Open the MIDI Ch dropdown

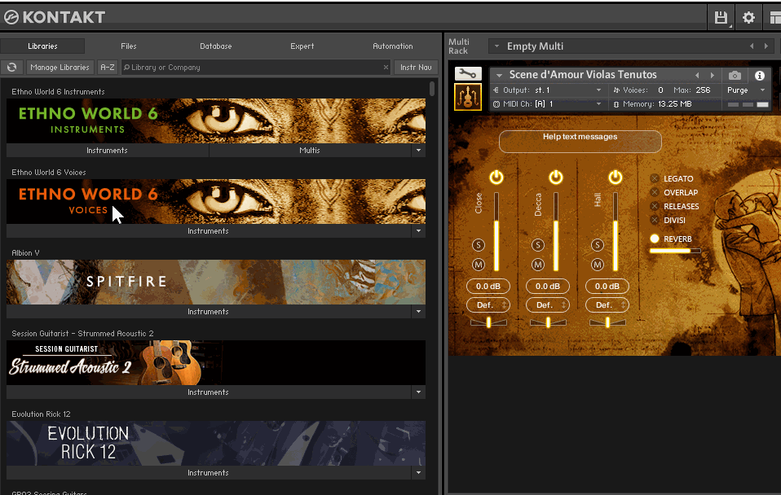pyautogui.click(x=548, y=104)
